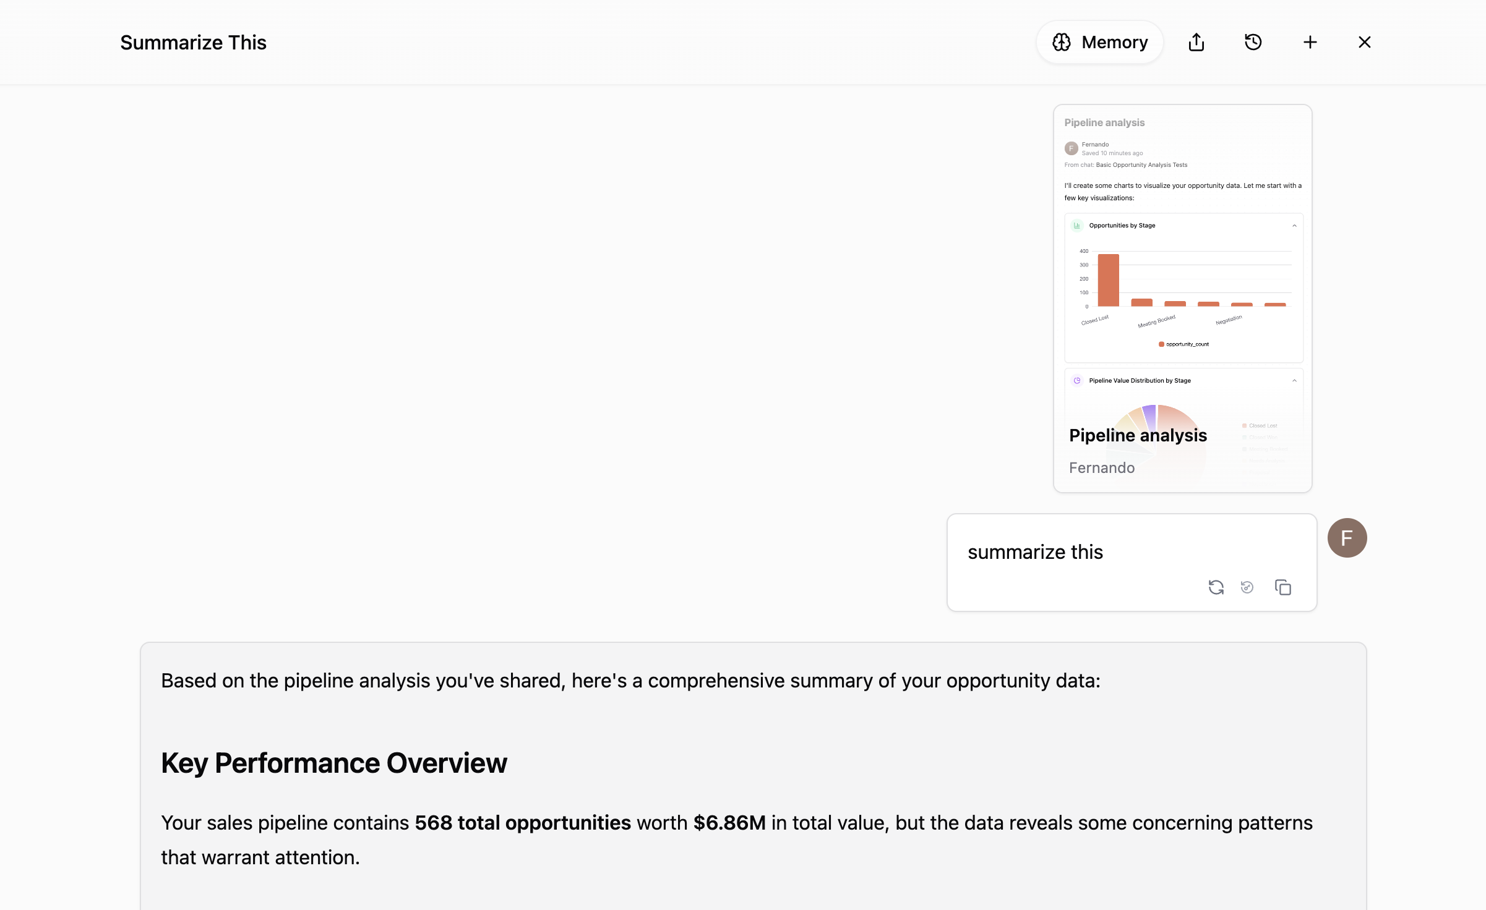Collapse Pipeline Value Distribution by Stage chart

(1294, 381)
